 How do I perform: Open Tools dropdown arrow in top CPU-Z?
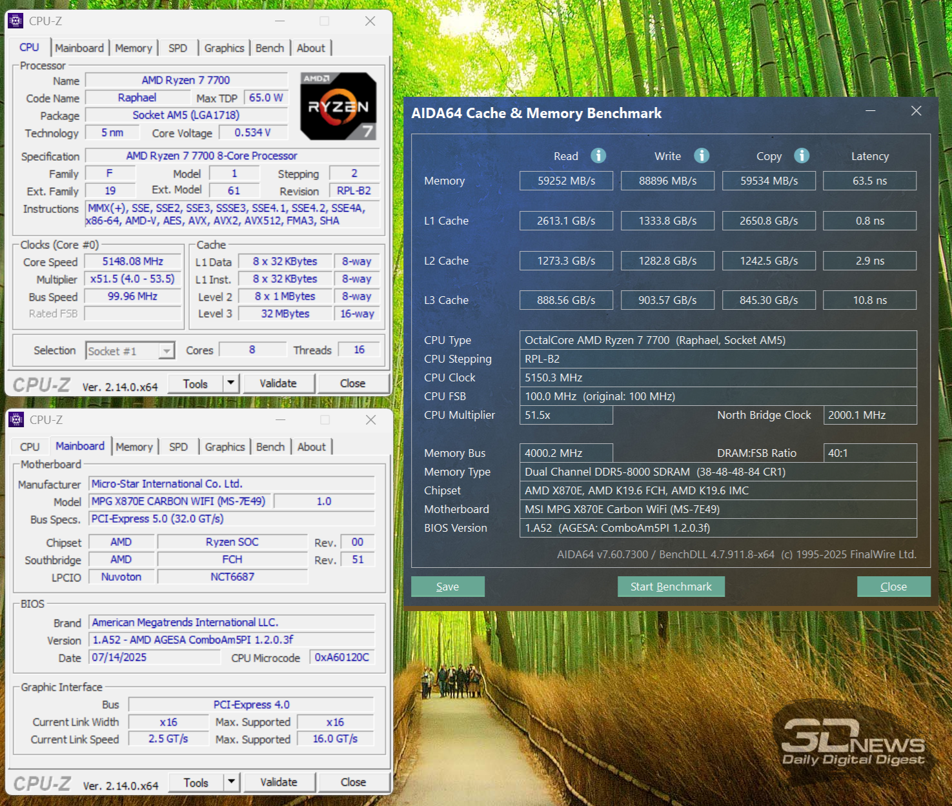click(231, 383)
